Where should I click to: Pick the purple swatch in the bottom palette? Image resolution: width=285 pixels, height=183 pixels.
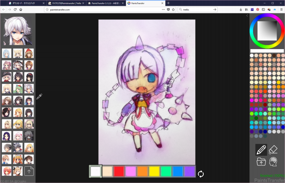tap(189, 172)
